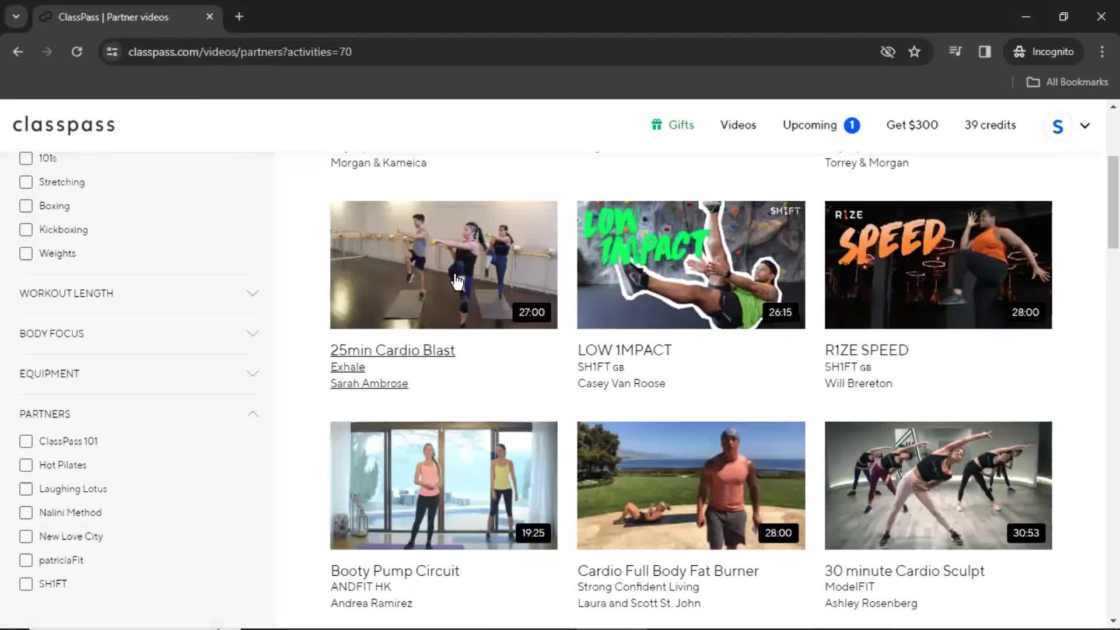Check the 101s filter checkbox

point(26,159)
